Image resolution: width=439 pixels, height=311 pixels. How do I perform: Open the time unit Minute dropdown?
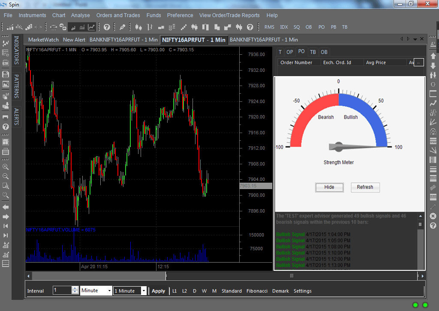coord(109,291)
